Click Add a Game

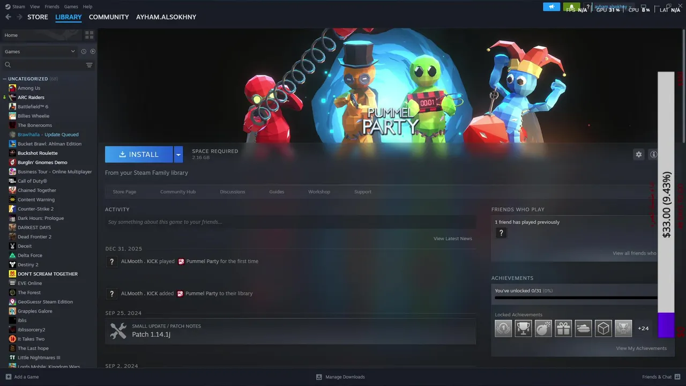[22, 377]
